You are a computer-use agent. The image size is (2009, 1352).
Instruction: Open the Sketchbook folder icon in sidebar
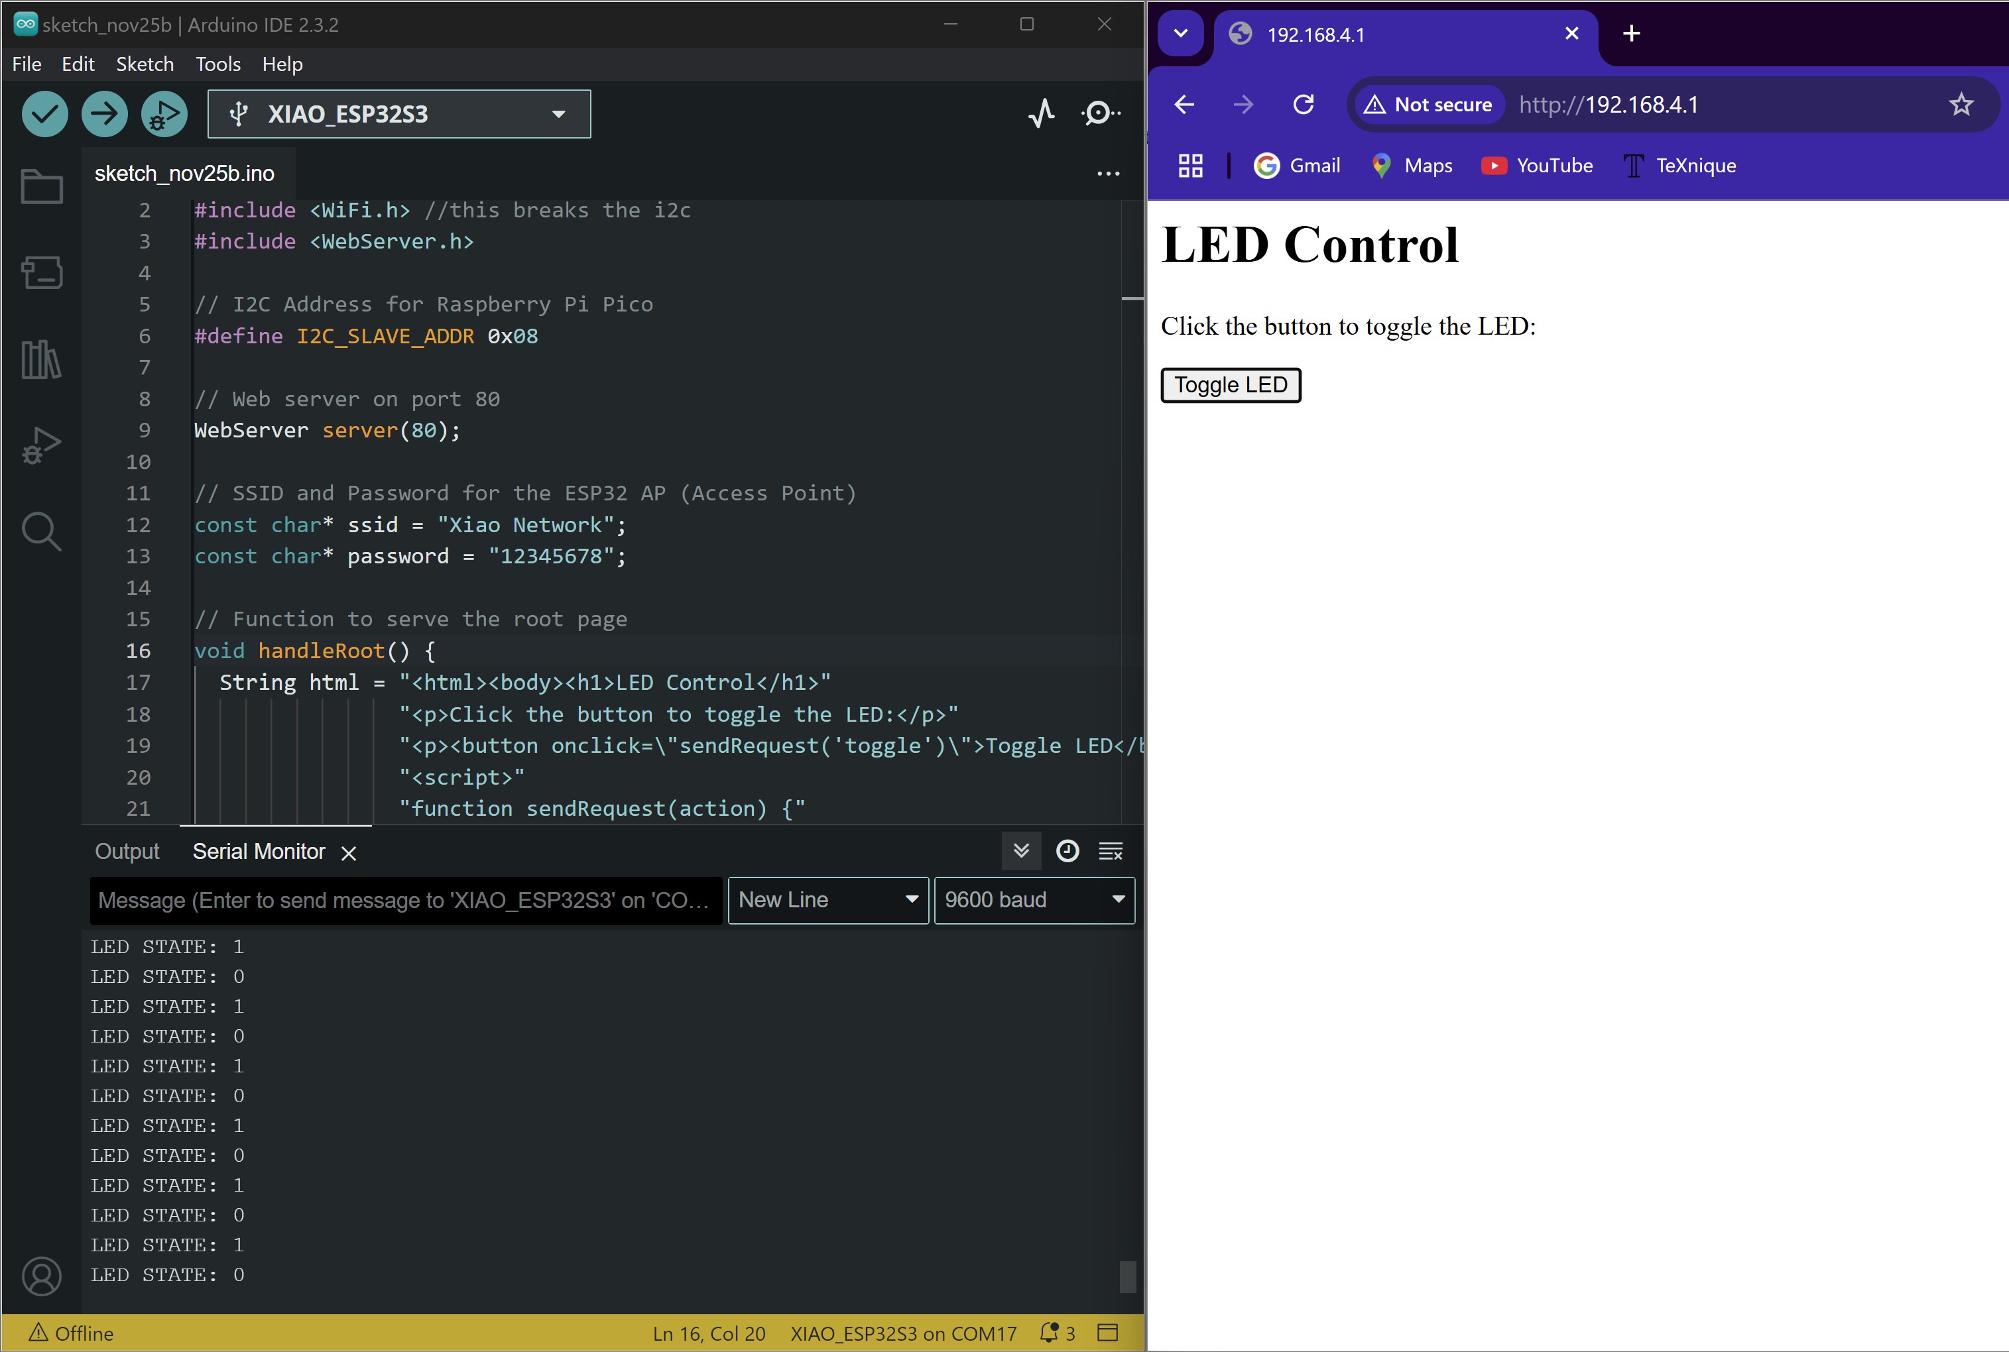coord(41,186)
